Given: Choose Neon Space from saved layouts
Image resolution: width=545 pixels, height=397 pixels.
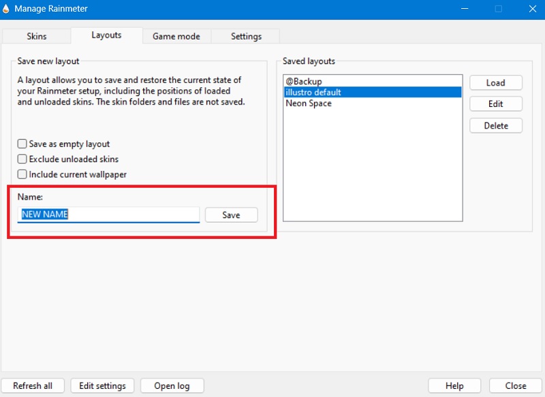Looking at the screenshot, I should click(309, 104).
